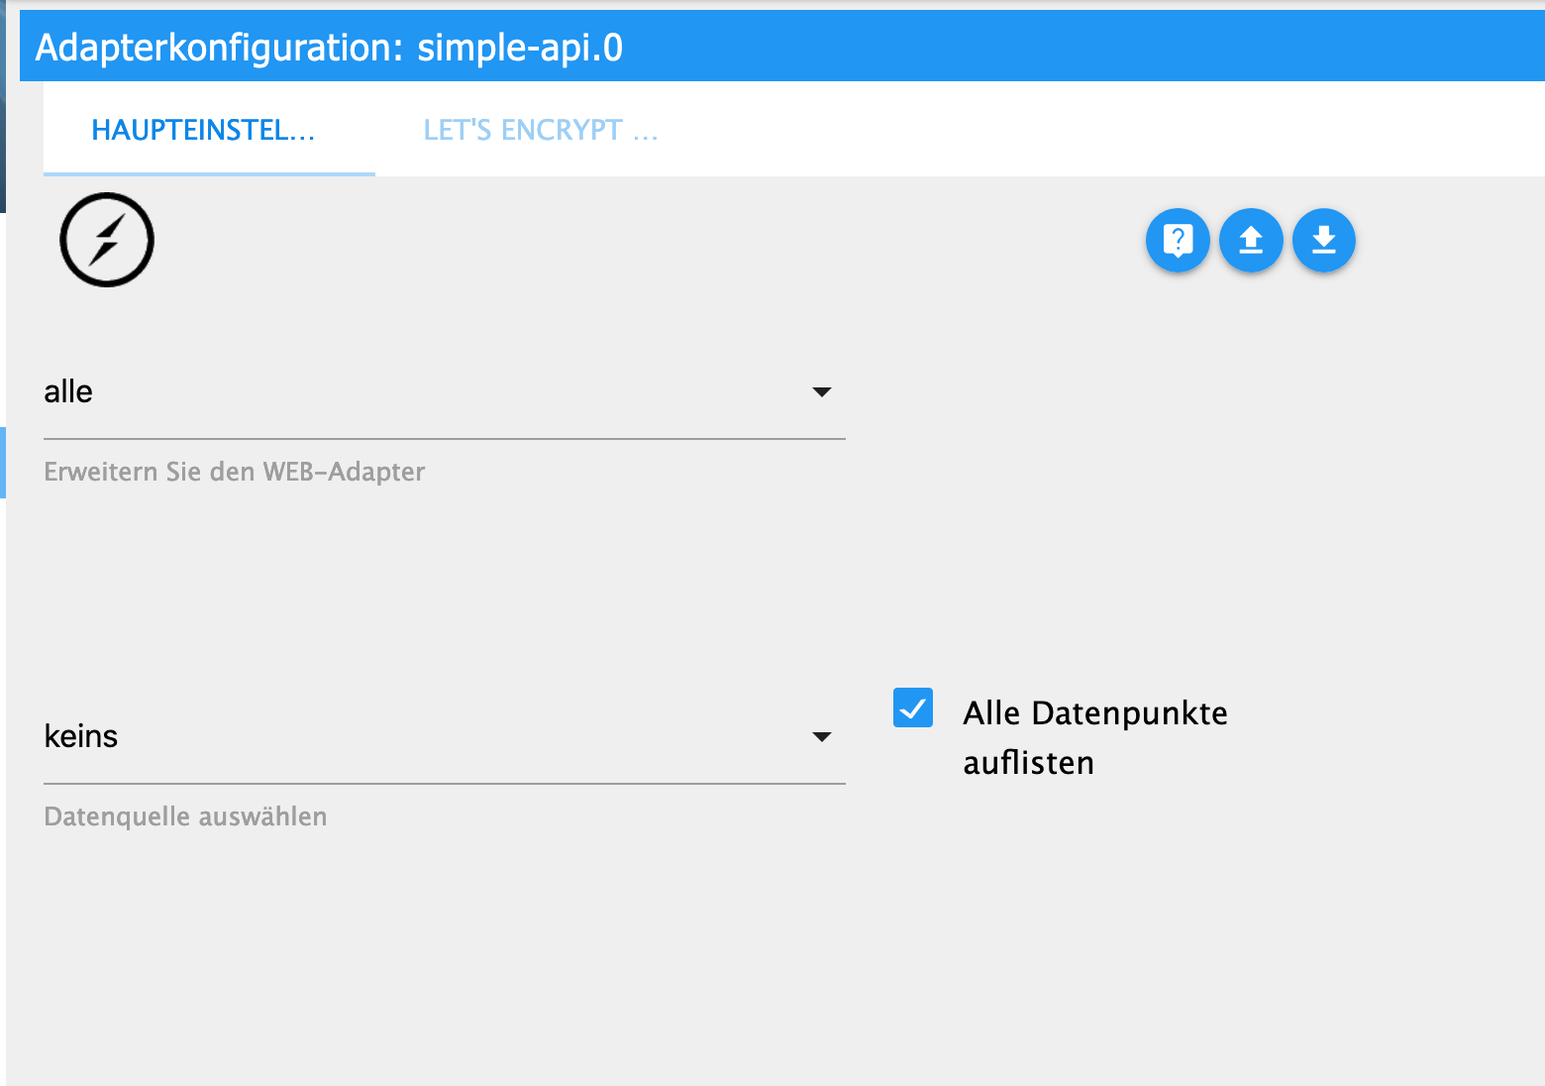Viewport: 1545px width, 1086px height.
Task: Click the "Alle Datenpunkte" checkbox label text
Action: [1094, 713]
